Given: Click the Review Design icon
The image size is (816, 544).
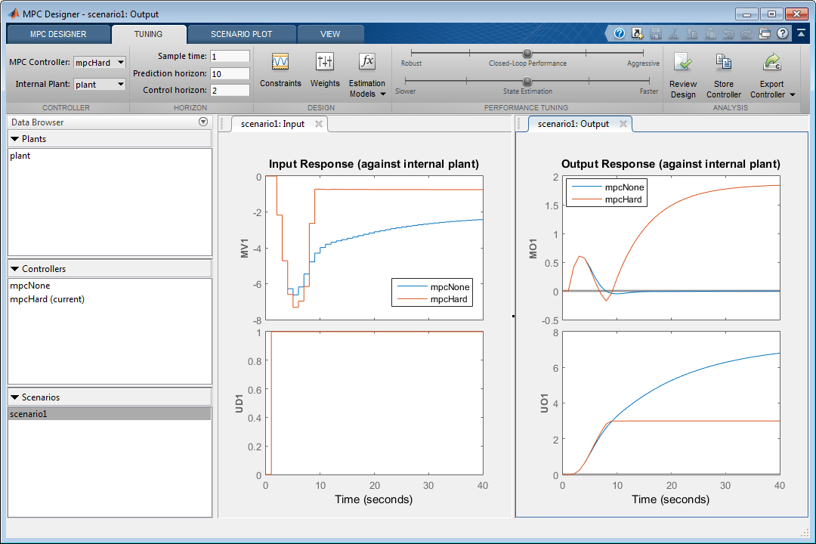Looking at the screenshot, I should (x=683, y=63).
